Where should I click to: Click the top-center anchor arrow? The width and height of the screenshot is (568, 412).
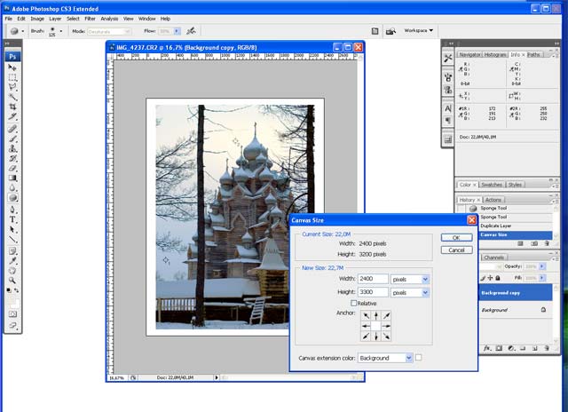(x=375, y=316)
